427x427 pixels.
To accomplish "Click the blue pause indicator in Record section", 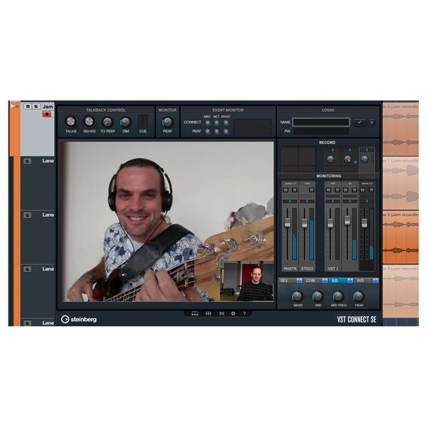I will coord(355,162).
